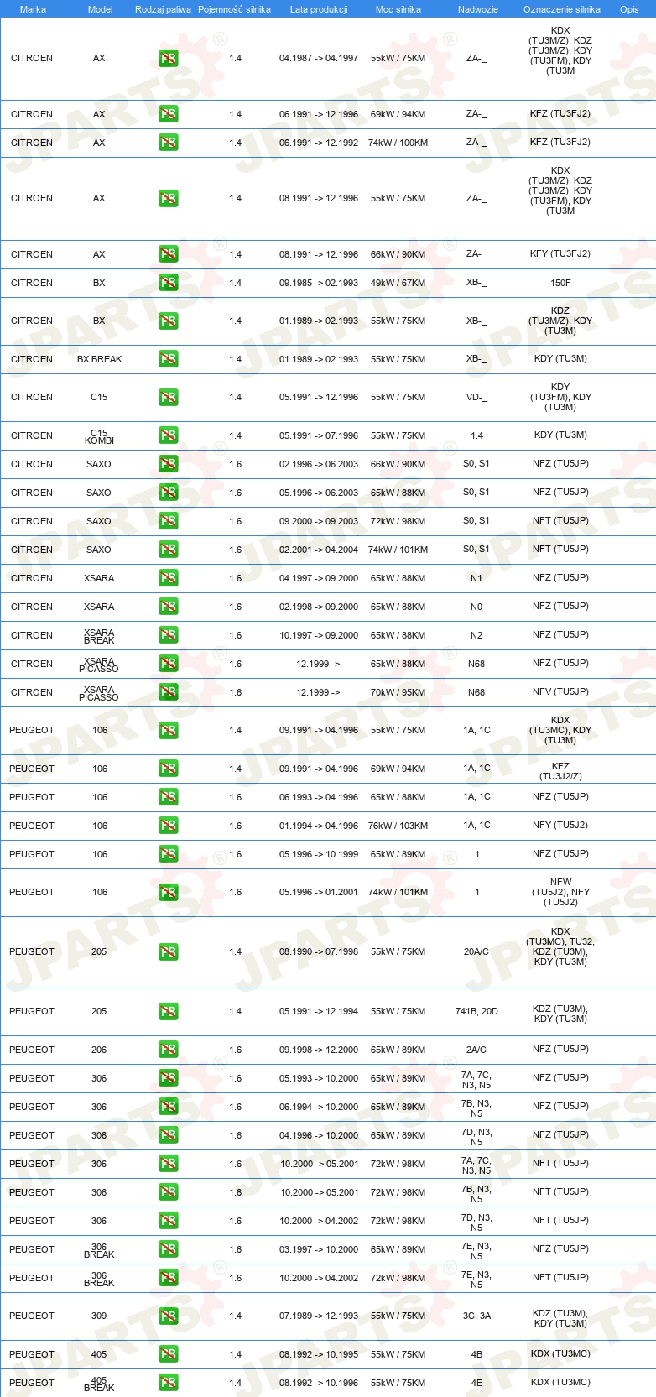Click the fuel icon for 306 BREAK from 03.1997
Screen dimensions: 656x1397
pos(169,1249)
